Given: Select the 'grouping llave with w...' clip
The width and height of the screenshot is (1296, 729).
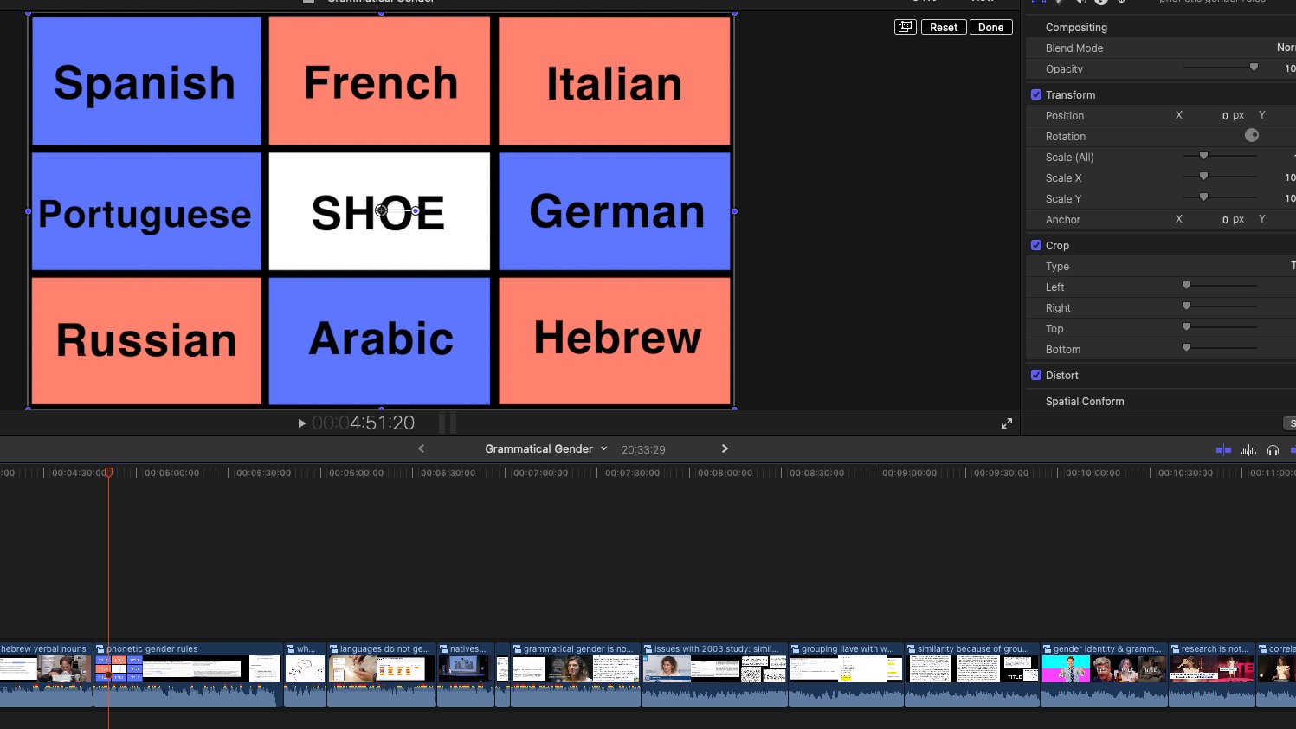Looking at the screenshot, I should tap(846, 675).
